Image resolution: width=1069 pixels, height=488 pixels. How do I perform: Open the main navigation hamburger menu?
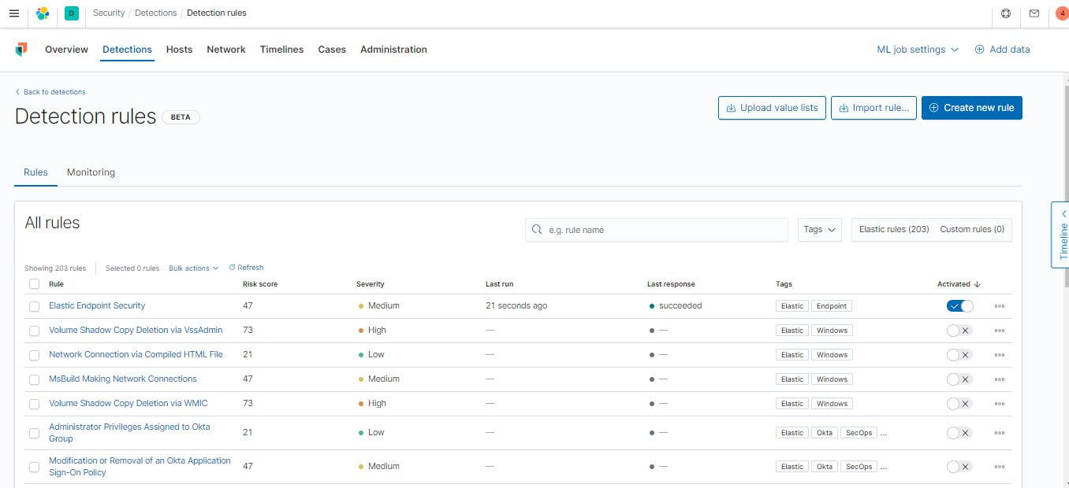13,13
